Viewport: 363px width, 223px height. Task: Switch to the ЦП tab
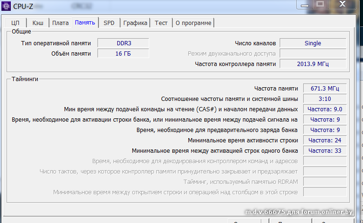[x=15, y=23]
